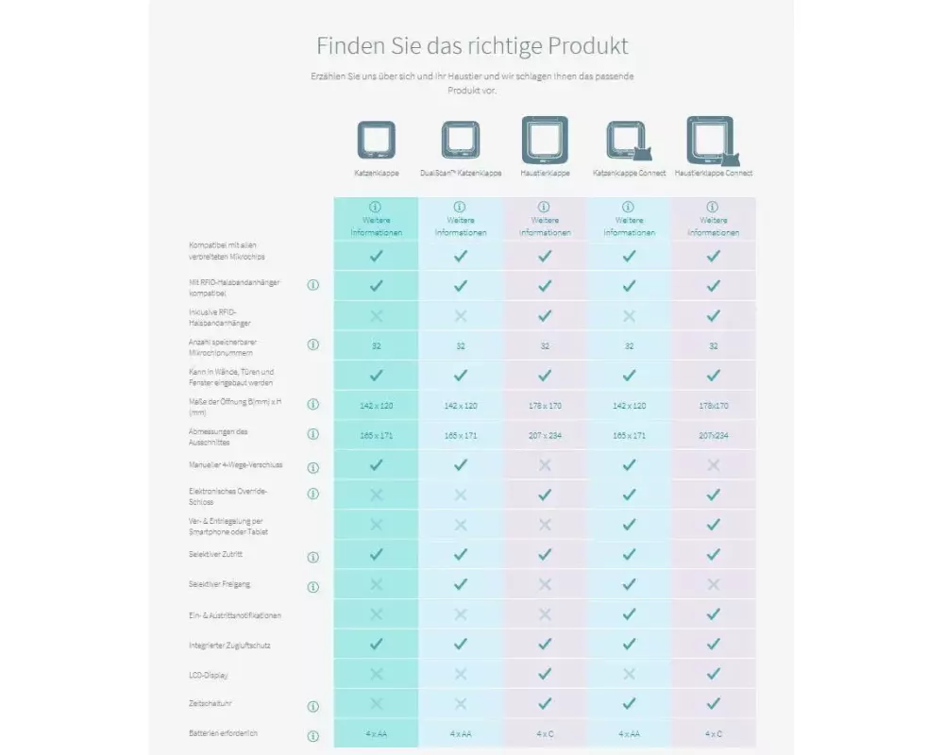This screenshot has height=755, width=944.
Task: Open 'Weitere Informationen' for Katzenklappe column
Action: tap(376, 219)
